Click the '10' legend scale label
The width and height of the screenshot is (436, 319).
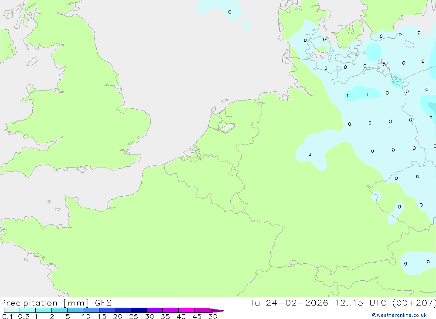pos(86,316)
